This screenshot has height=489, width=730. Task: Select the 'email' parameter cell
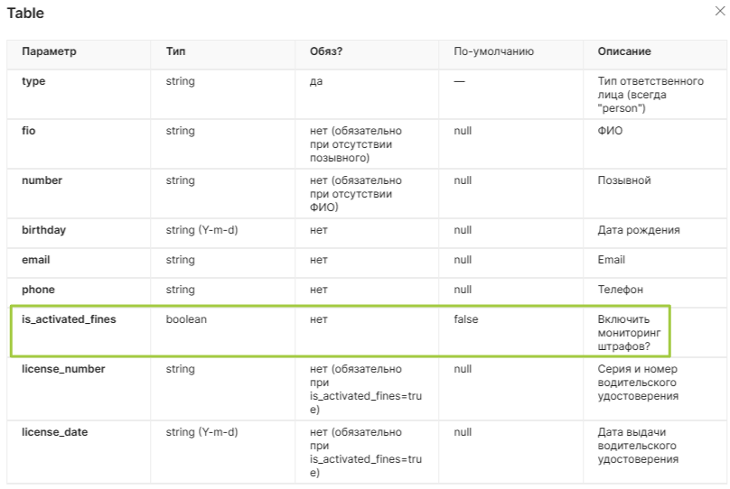(x=35, y=260)
